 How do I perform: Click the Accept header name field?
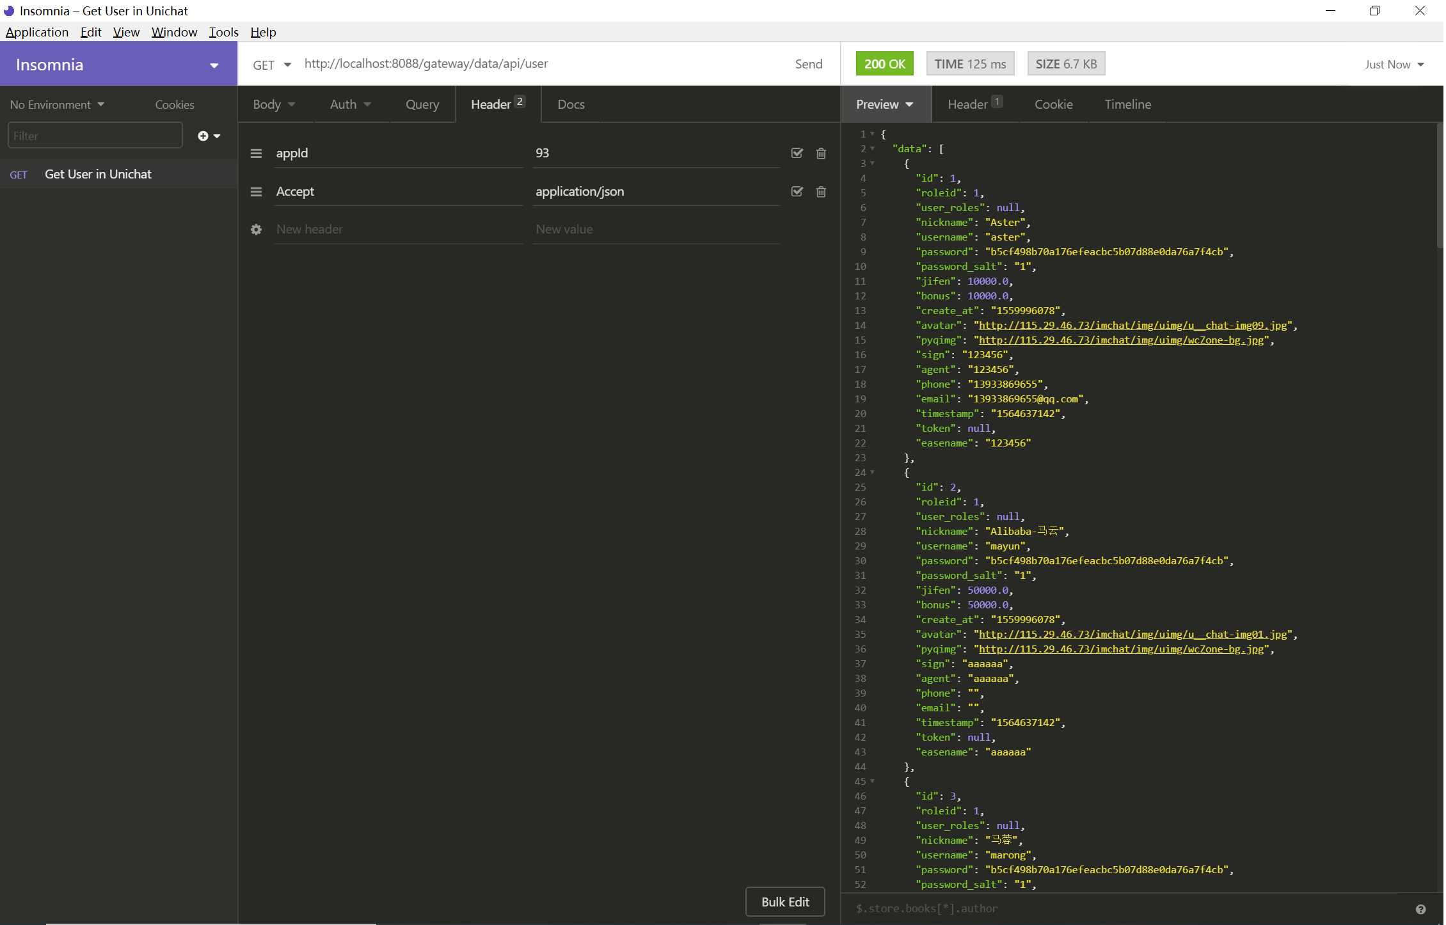pos(399,192)
